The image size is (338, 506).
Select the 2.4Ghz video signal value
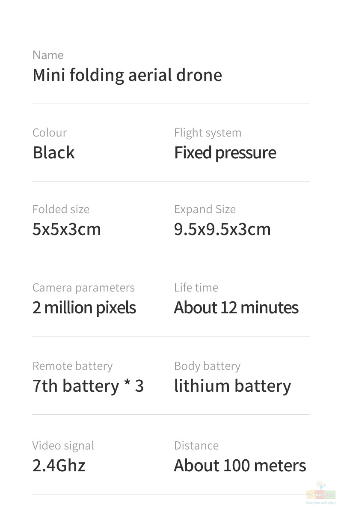tap(59, 465)
